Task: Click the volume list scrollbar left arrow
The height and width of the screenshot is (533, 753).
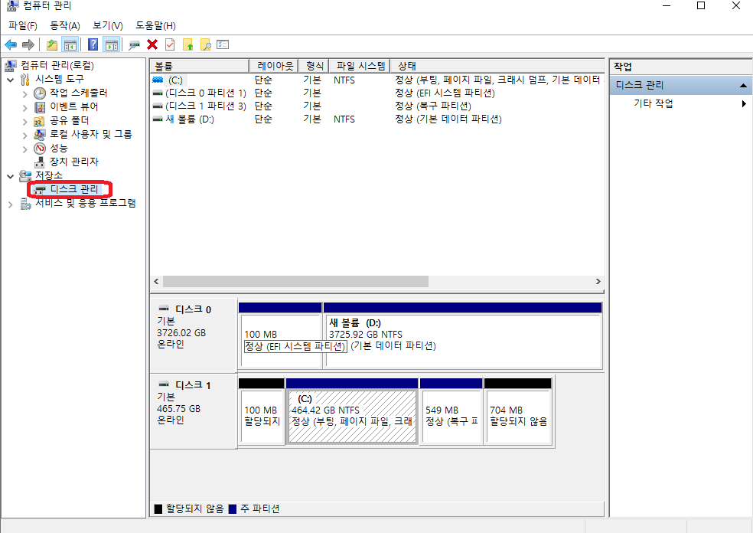Action: [x=156, y=282]
